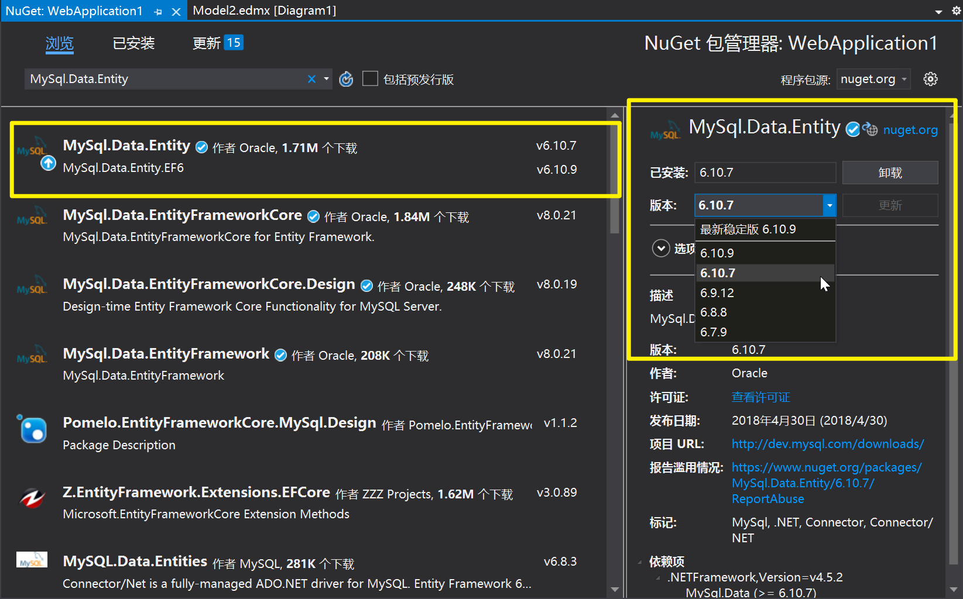The height and width of the screenshot is (599, 963).
Task: Open the package source nuget.org dropdown
Action: pyautogui.click(x=873, y=79)
